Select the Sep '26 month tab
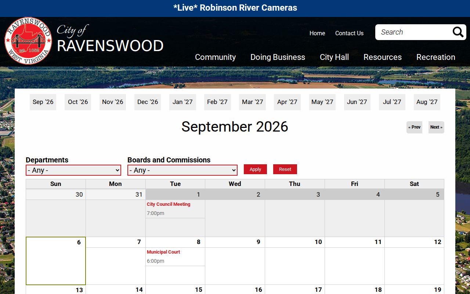This screenshot has height=294, width=470. (x=43, y=102)
